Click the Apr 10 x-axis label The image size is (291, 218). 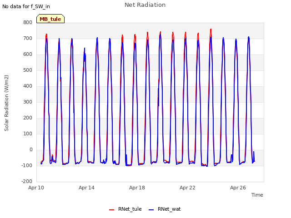pyautogui.click(x=36, y=188)
